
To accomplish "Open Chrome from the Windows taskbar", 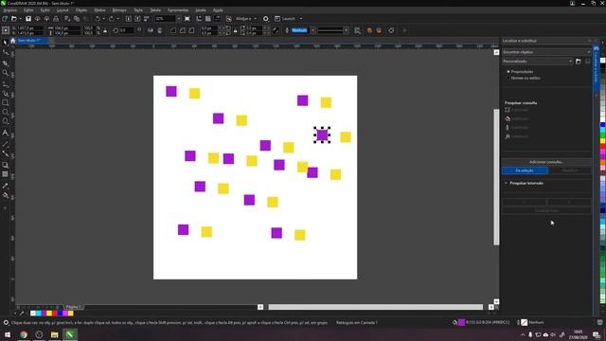I will coord(23,334).
